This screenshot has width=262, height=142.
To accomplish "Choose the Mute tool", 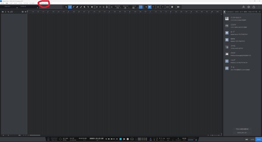I will point(84,7).
